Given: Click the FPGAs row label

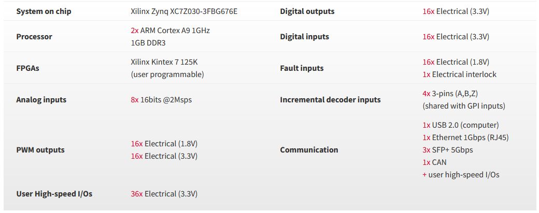Looking at the screenshot, I should coord(27,68).
